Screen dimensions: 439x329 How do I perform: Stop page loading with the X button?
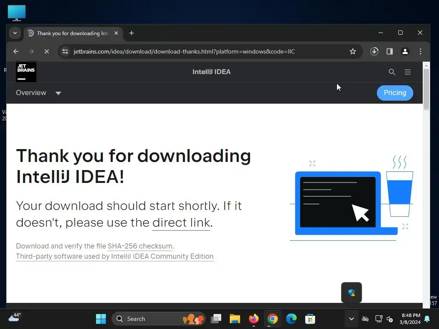pyautogui.click(x=47, y=51)
